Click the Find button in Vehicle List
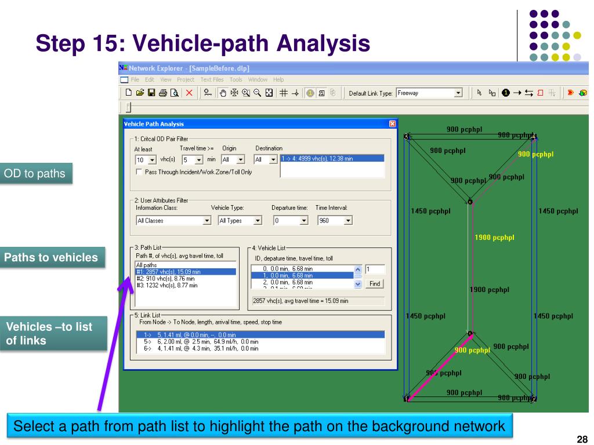594x445 pixels. point(375,284)
